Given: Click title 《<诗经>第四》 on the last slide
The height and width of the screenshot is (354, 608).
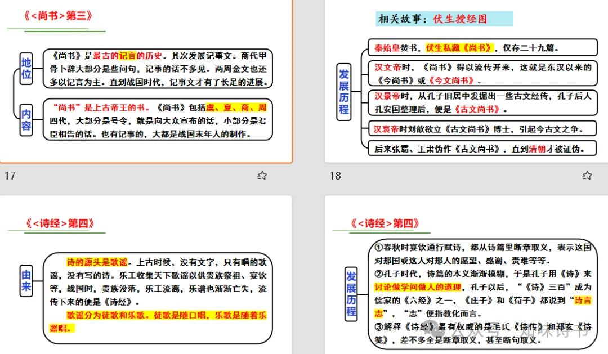Looking at the screenshot, I should coord(385,223).
